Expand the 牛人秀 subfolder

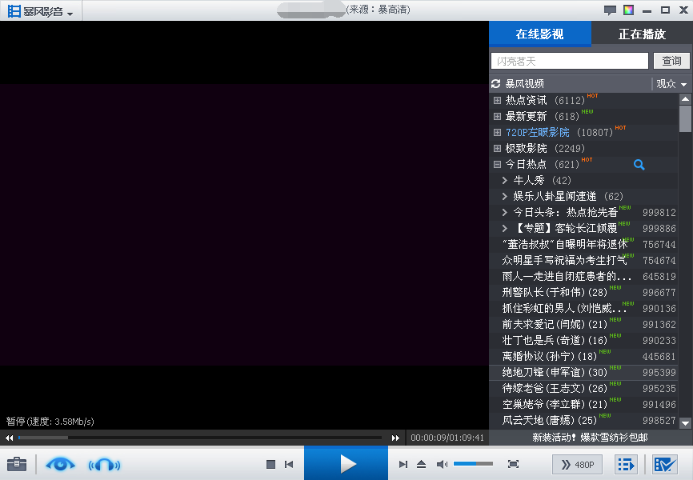505,180
